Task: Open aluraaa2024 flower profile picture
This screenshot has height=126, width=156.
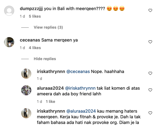Action: pos(26,90)
